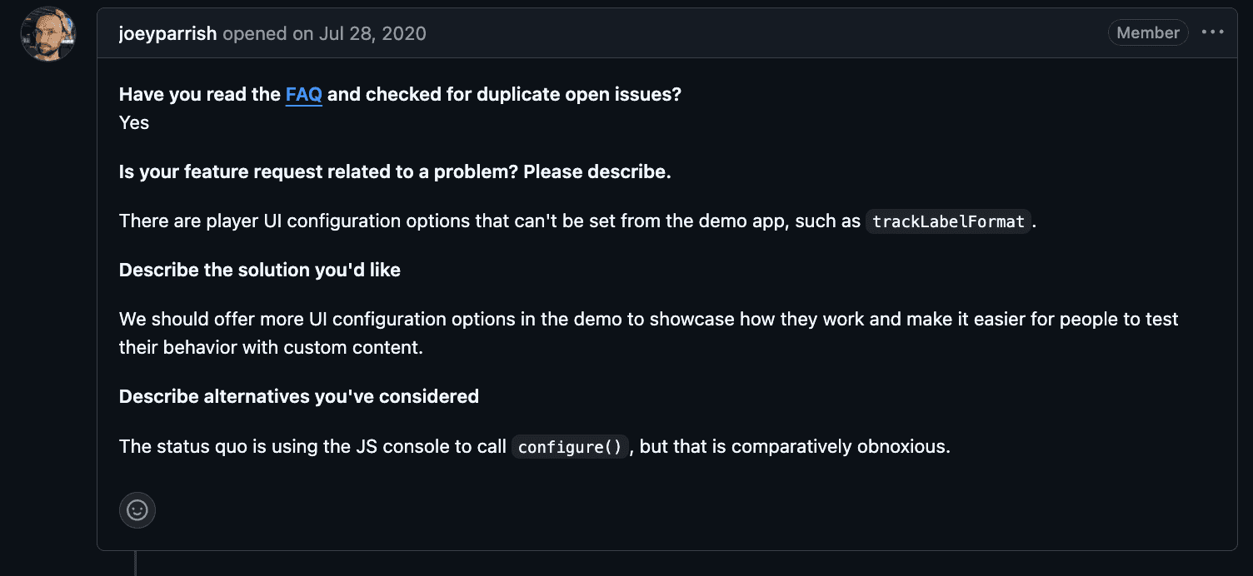The width and height of the screenshot is (1253, 576).
Task: Click the trackLabelFormat inline code snippet
Action: pos(948,221)
